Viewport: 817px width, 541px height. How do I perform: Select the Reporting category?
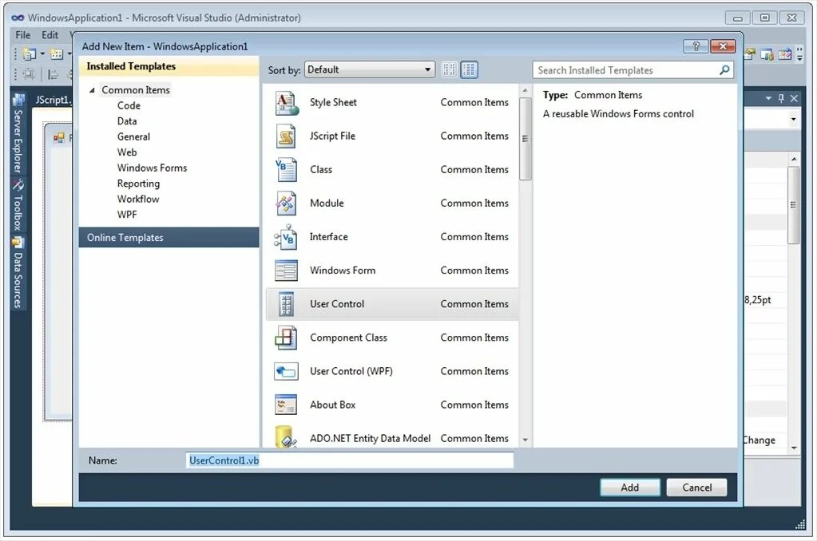139,184
